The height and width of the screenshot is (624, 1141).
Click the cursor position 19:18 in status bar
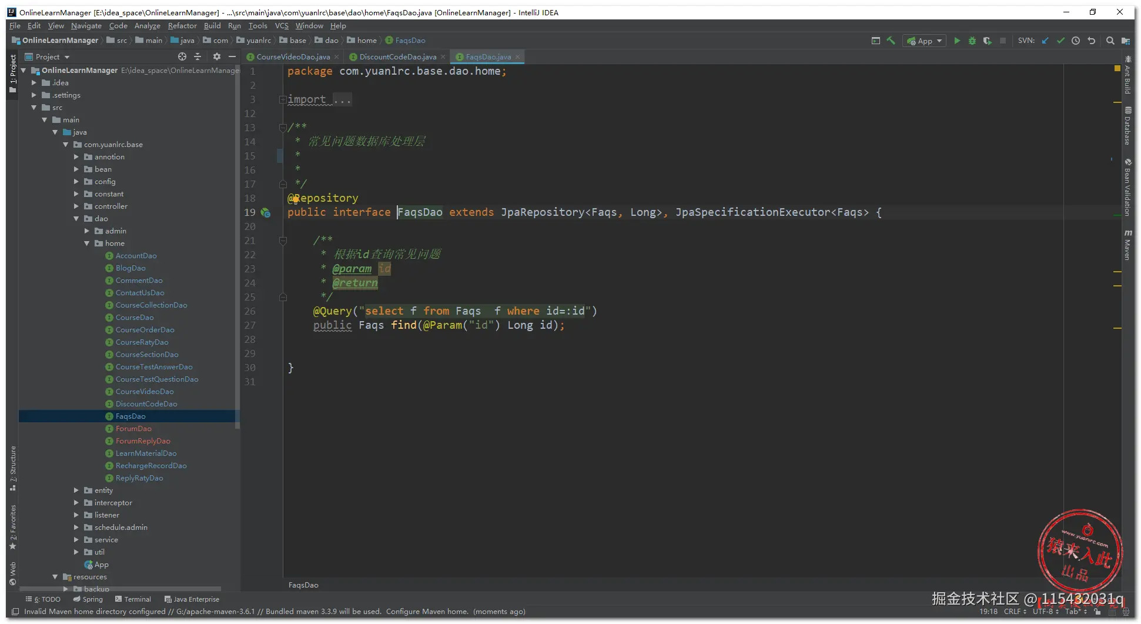click(988, 612)
